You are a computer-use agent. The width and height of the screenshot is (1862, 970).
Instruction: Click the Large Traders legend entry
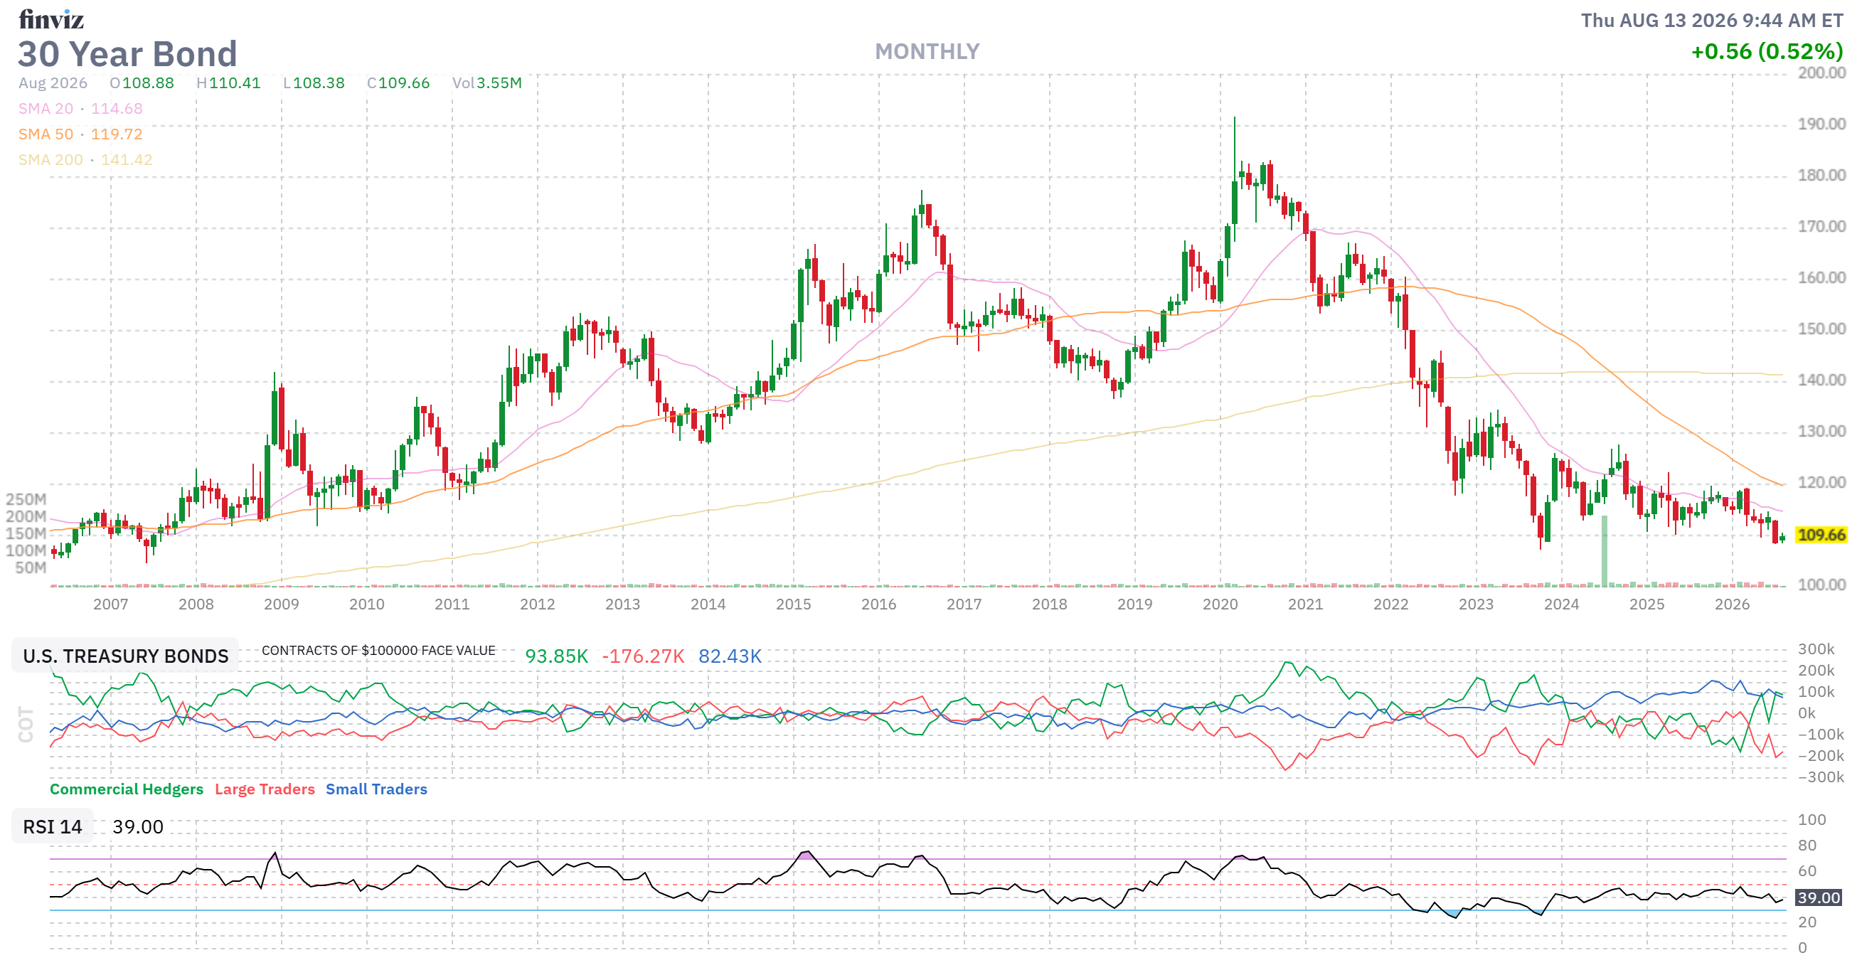pyautogui.click(x=265, y=789)
